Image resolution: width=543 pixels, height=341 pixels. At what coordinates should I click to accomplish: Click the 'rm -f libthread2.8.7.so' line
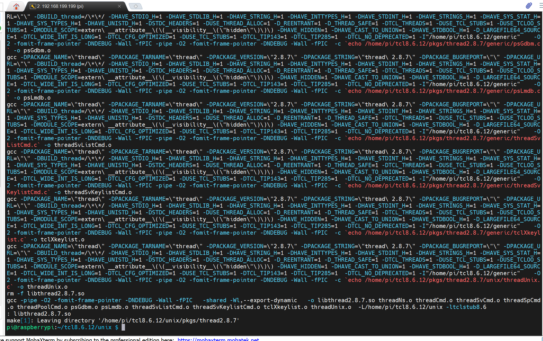[x=46, y=293]
